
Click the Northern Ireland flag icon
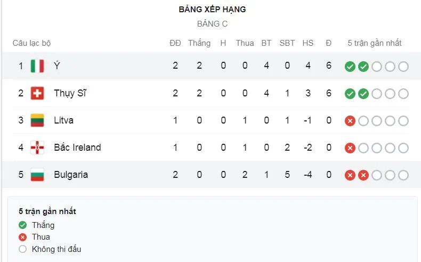click(37, 148)
